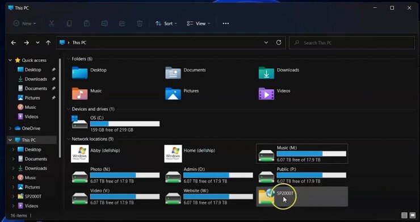Viewport: 420px width, 222px height.
Task: Select pinned Documents under Quick access
Action: pos(36,89)
